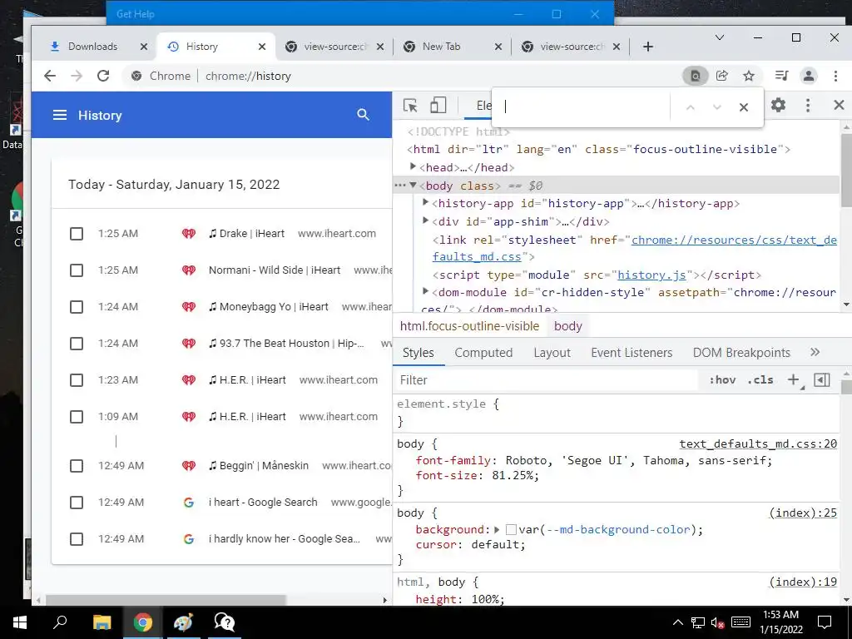
Task: Expand the history-app element node
Action: click(426, 202)
